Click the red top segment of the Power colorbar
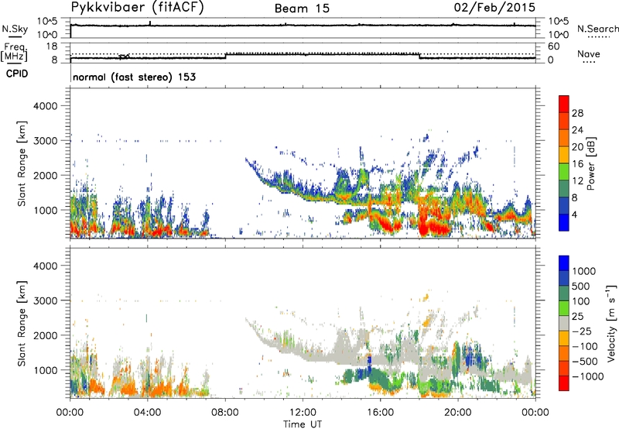The image size is (619, 429). coord(564,104)
